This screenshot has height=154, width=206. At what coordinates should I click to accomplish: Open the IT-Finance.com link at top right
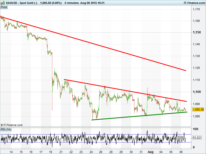point(194,2)
